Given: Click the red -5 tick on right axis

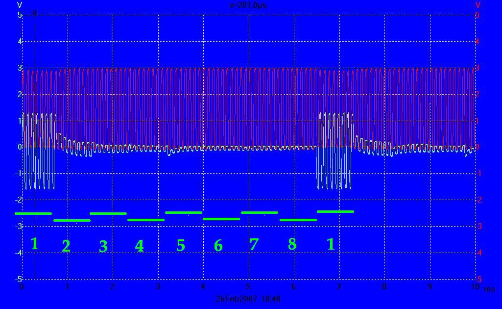Looking at the screenshot, I should pos(479,279).
